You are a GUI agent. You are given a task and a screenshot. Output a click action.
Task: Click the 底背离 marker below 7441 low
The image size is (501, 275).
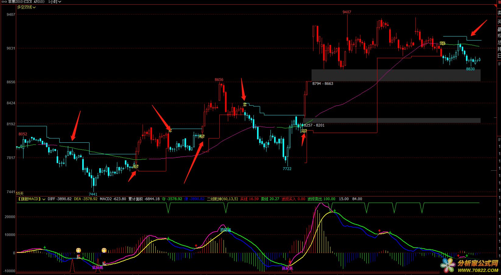[97, 267]
